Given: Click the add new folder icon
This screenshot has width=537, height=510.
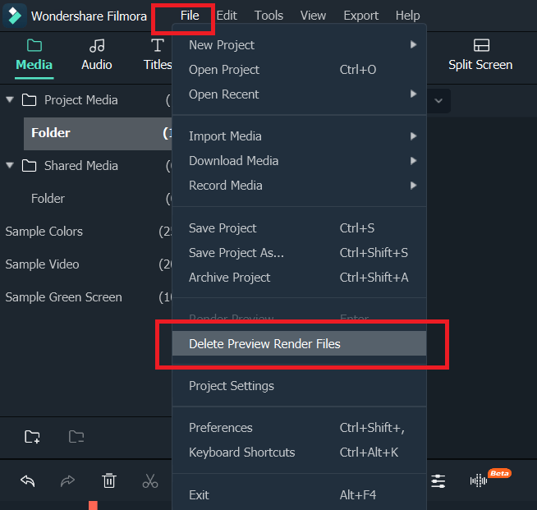Looking at the screenshot, I should pyautogui.click(x=32, y=437).
